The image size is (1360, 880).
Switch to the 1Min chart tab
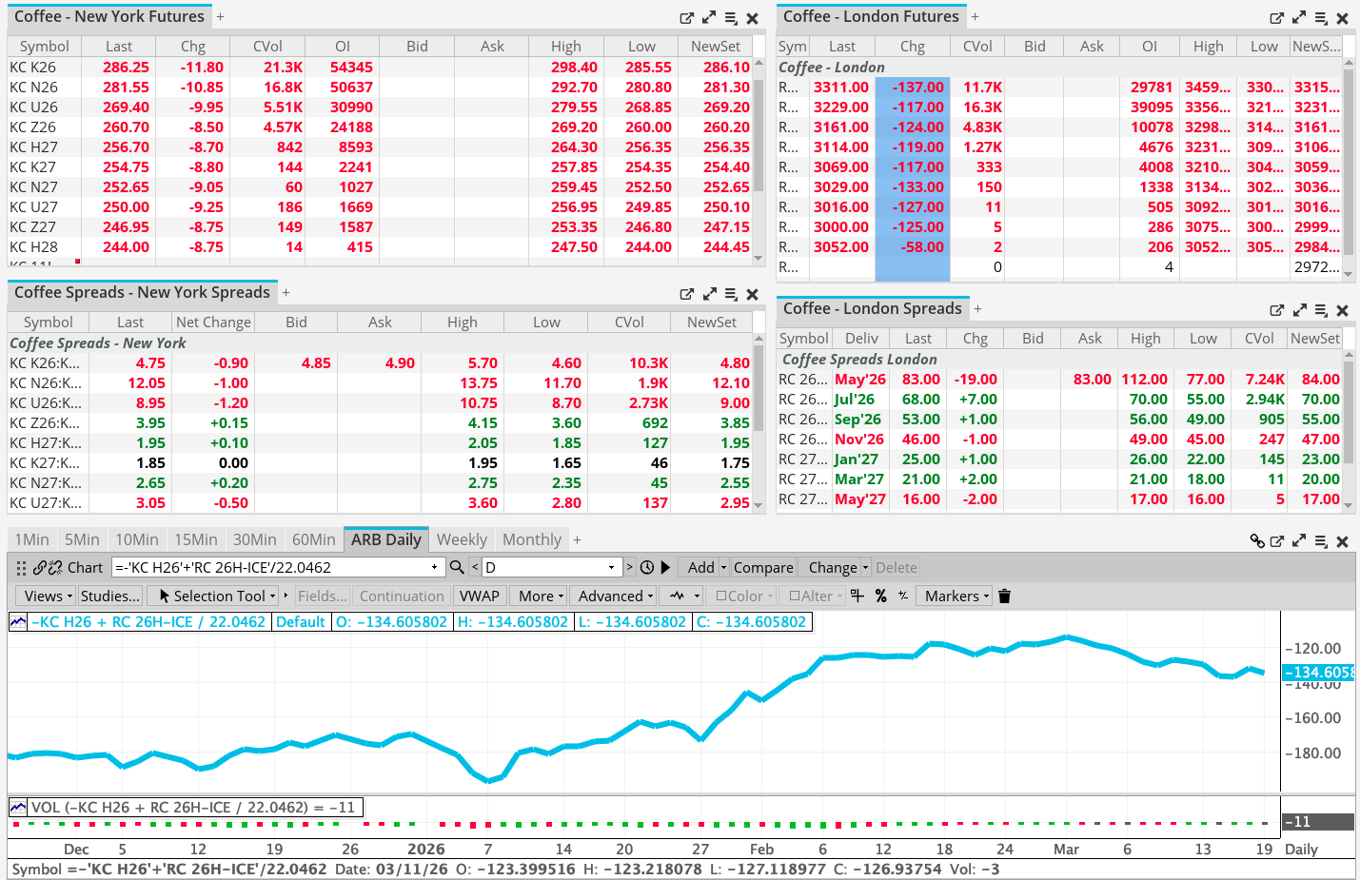point(31,539)
